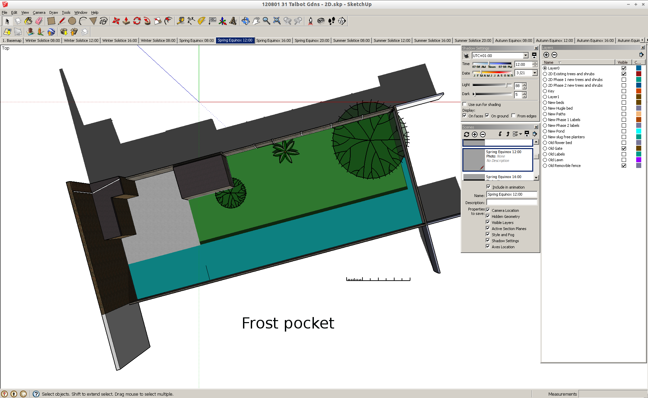
Task: Show the New Pond layer visibility
Action: 624,131
